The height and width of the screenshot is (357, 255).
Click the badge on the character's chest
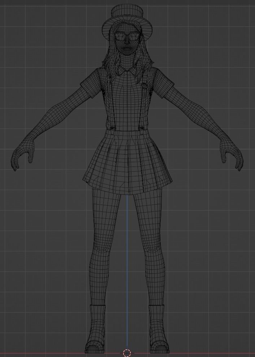click(144, 85)
